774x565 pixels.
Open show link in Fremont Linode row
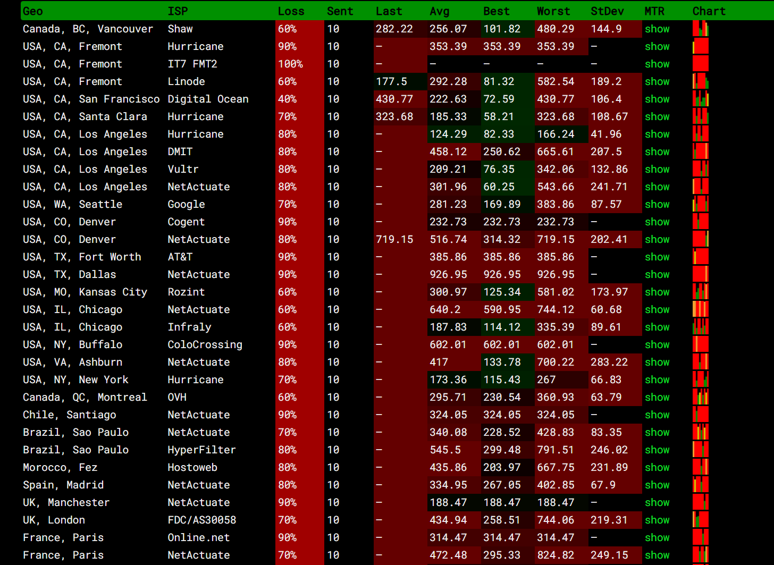pos(657,81)
